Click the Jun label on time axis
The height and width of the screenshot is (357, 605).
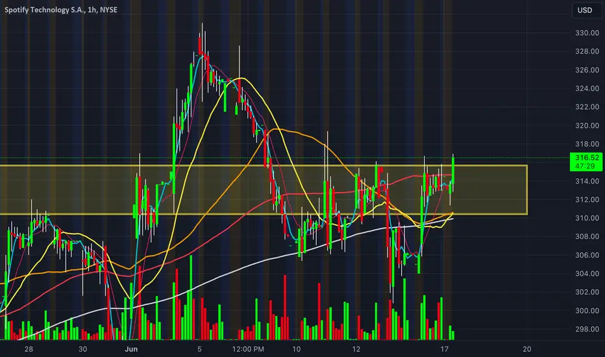(131, 349)
